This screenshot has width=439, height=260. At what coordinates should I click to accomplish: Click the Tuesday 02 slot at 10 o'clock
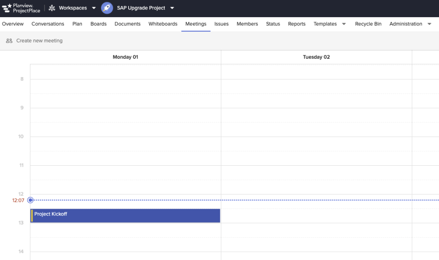316,144
